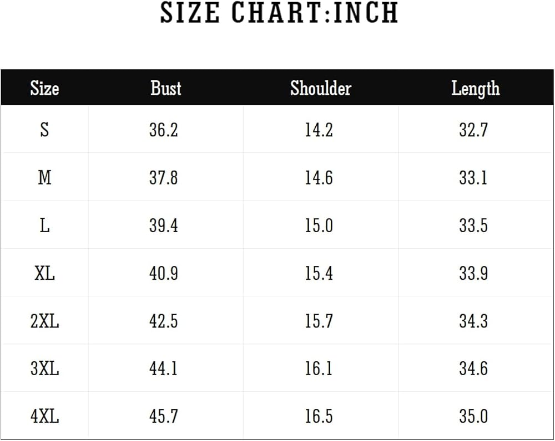The image size is (555, 441).
Task: Select the 32.7 length value
Action: 473,130
